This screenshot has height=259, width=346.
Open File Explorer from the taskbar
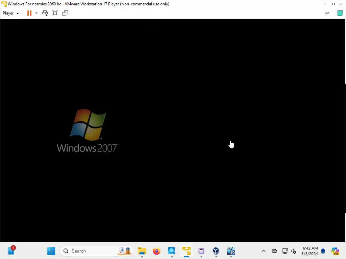[142, 251]
